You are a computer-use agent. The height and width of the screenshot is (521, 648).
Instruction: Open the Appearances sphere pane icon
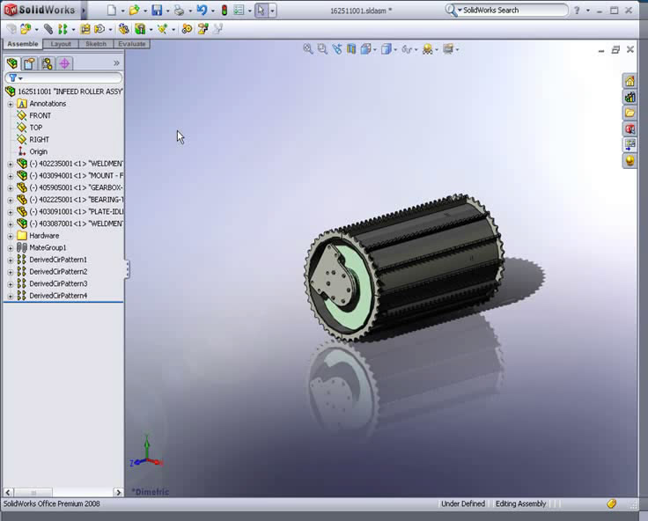[x=630, y=161]
